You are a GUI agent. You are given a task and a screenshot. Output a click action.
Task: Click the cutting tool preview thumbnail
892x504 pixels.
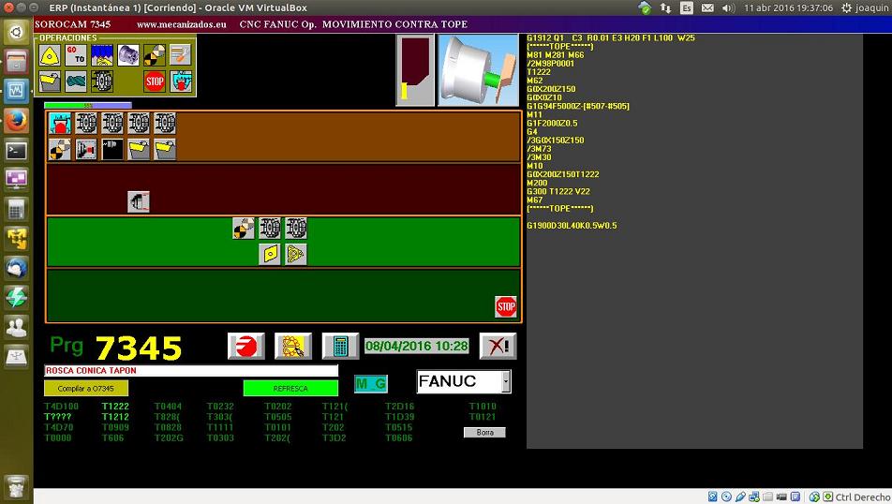point(415,70)
